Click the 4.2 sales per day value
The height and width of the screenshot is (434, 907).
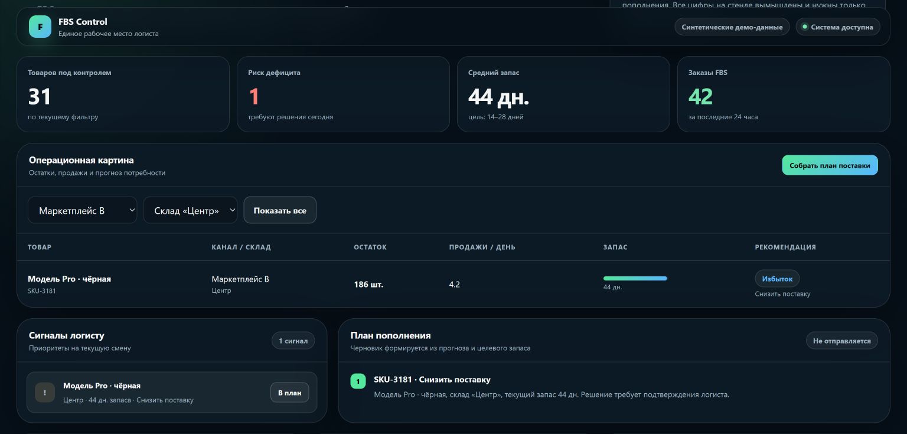454,285
